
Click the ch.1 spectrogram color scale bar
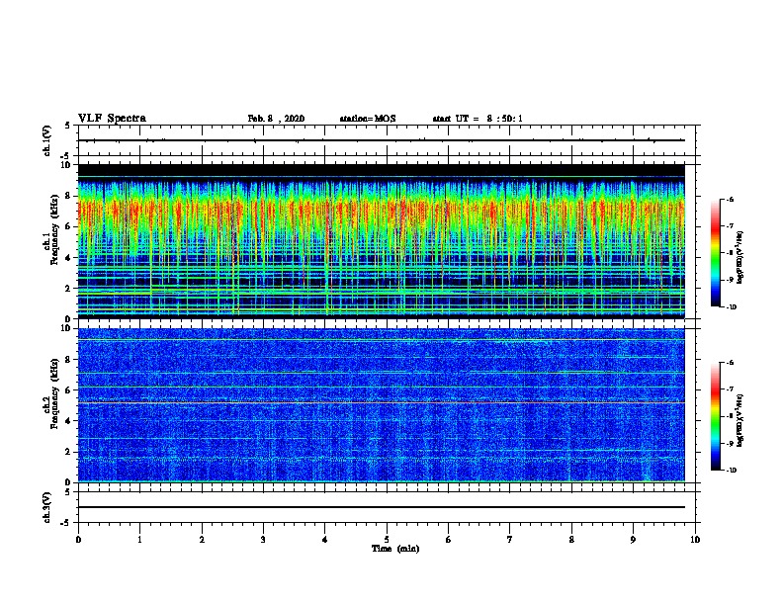point(716,253)
